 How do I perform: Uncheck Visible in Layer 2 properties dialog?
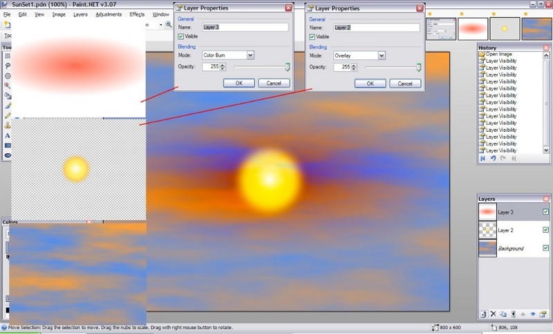click(312, 36)
